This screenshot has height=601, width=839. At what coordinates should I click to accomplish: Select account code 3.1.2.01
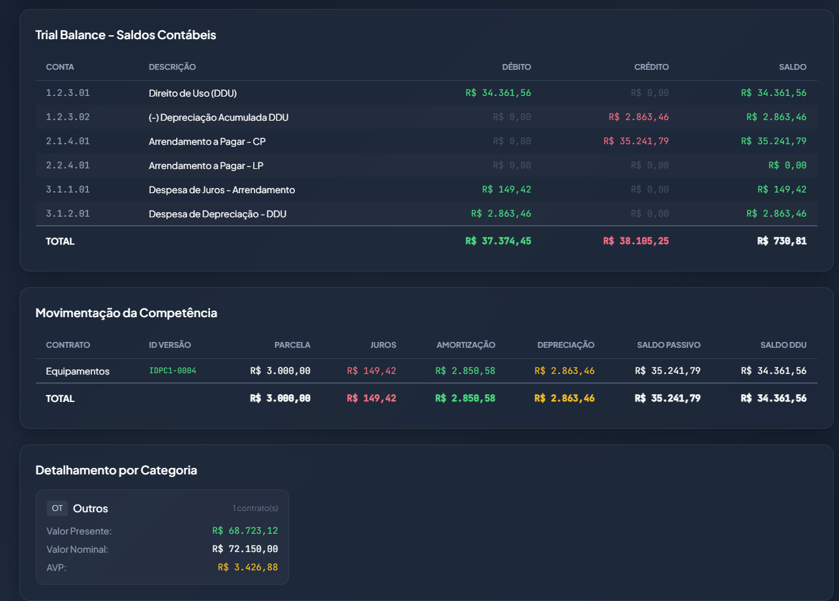[68, 214]
